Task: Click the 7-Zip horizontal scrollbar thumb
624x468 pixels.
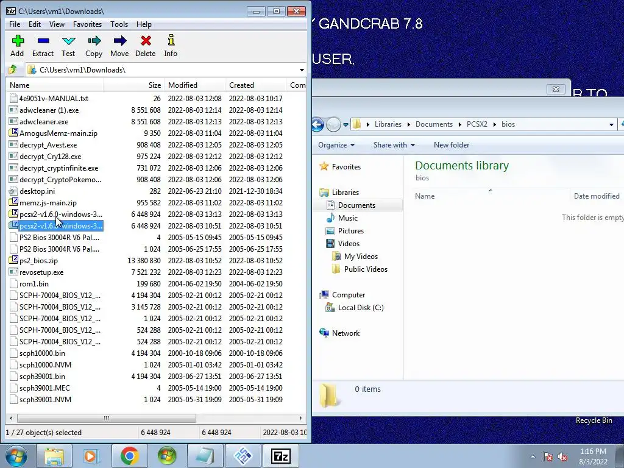Action: 106,418
